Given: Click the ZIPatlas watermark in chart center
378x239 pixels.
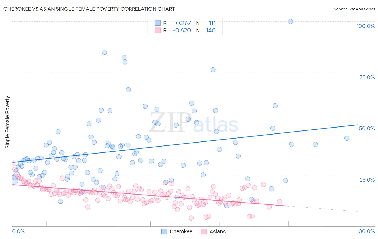Looking at the screenshot, I should pos(194,122).
